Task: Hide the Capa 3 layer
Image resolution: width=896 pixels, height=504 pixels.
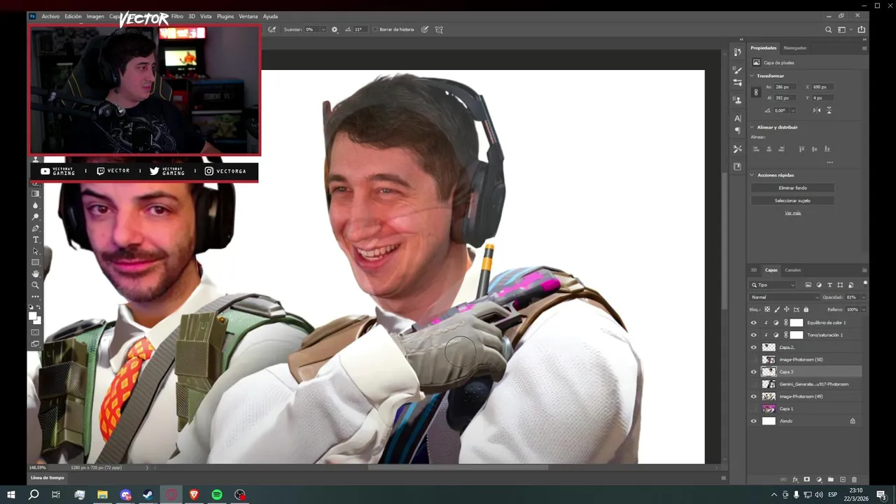Action: (x=754, y=372)
